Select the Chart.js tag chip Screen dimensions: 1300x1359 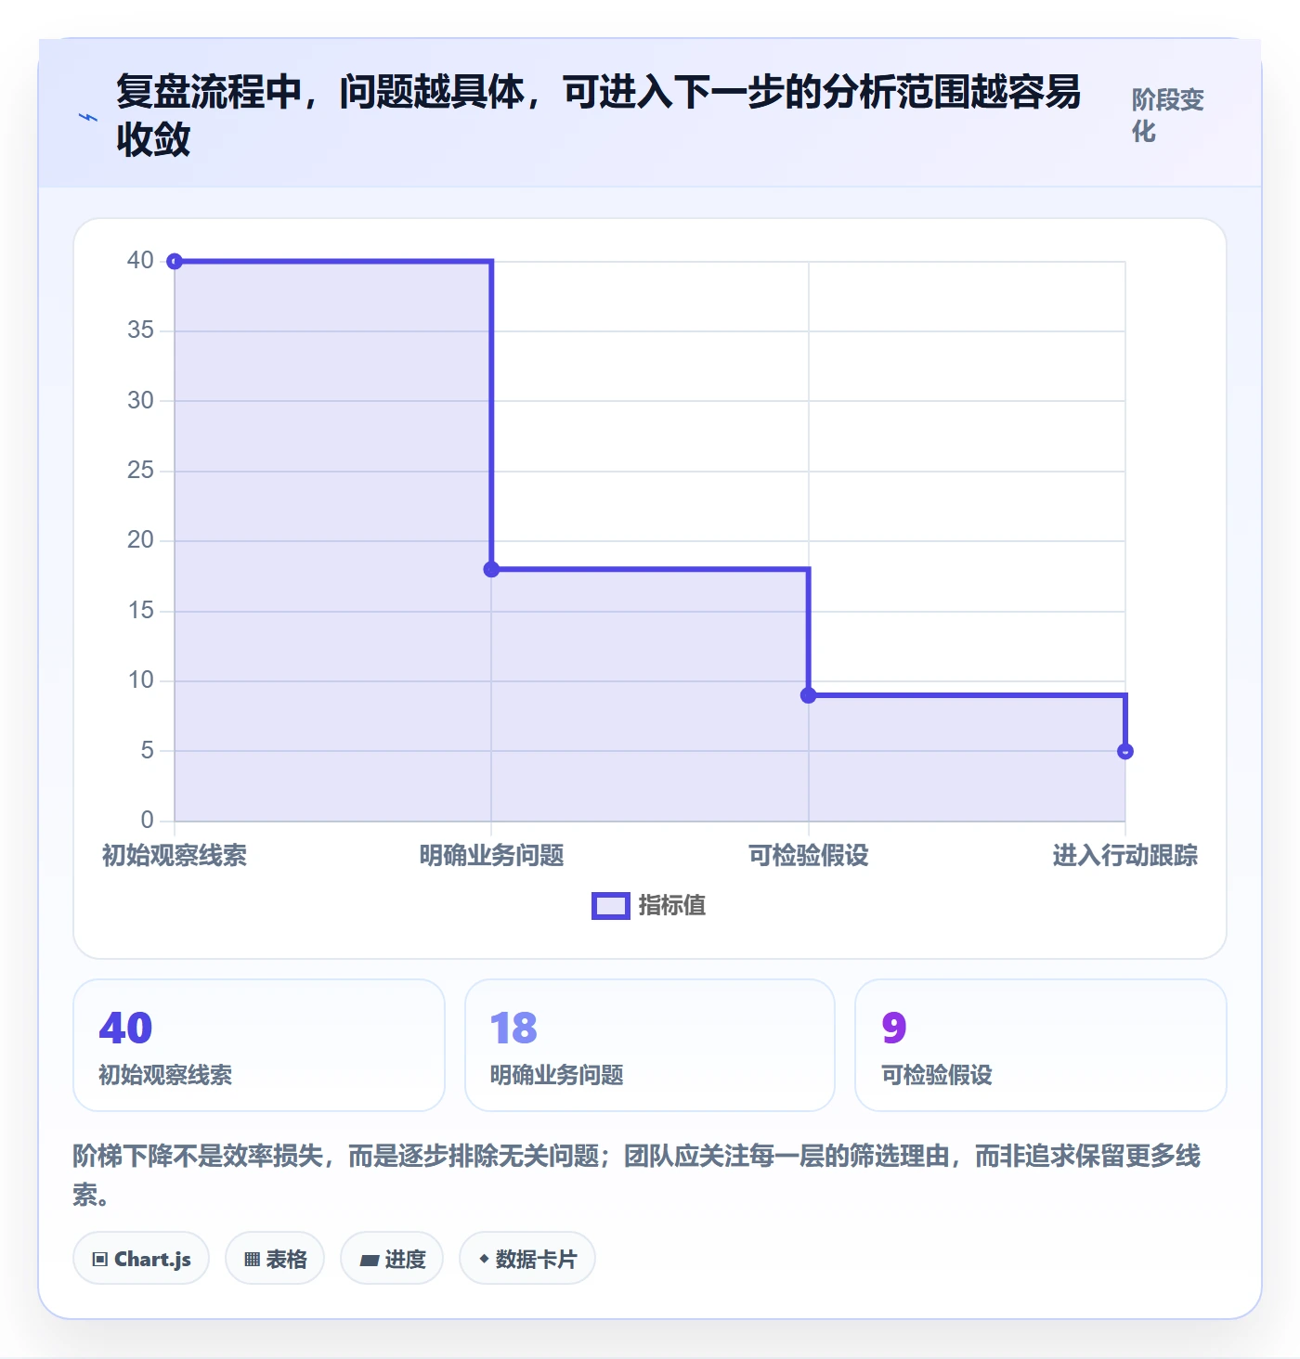point(141,1259)
